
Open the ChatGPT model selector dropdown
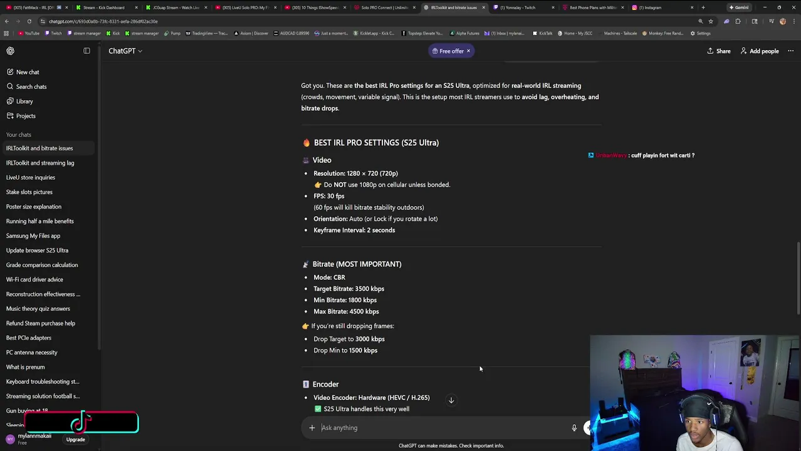click(125, 51)
